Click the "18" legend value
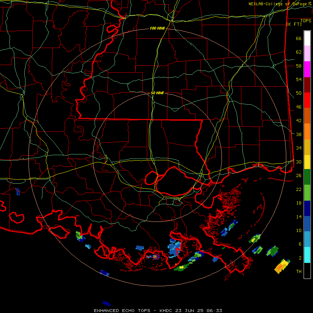The height and width of the screenshot is (313, 313). [299, 203]
